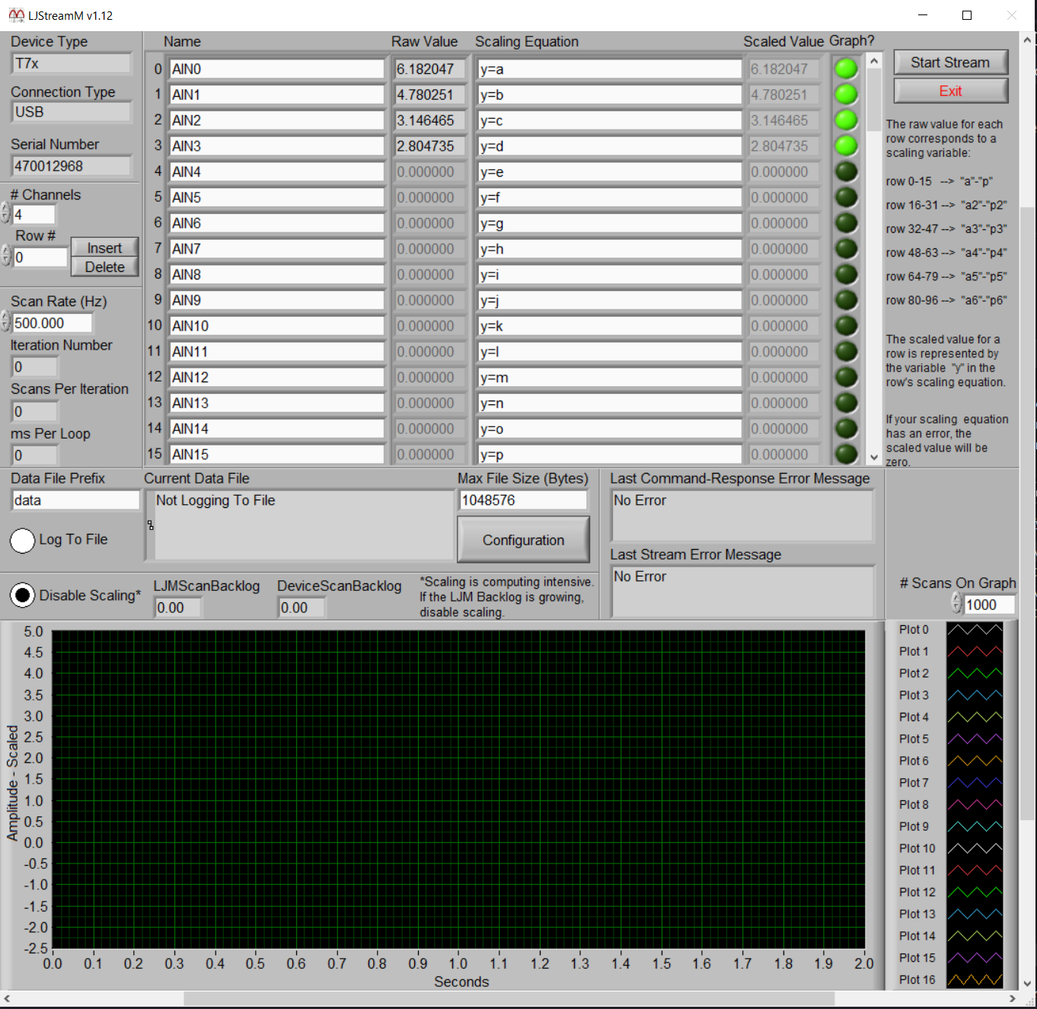The width and height of the screenshot is (1037, 1009).
Task: Toggle the Disable Scaling radio button
Action: 23,596
